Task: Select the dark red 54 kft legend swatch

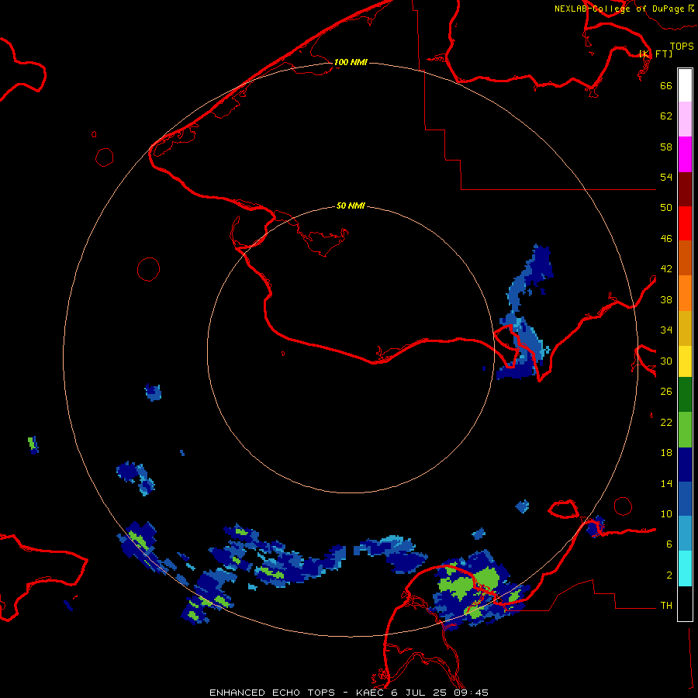Action: 685,188
